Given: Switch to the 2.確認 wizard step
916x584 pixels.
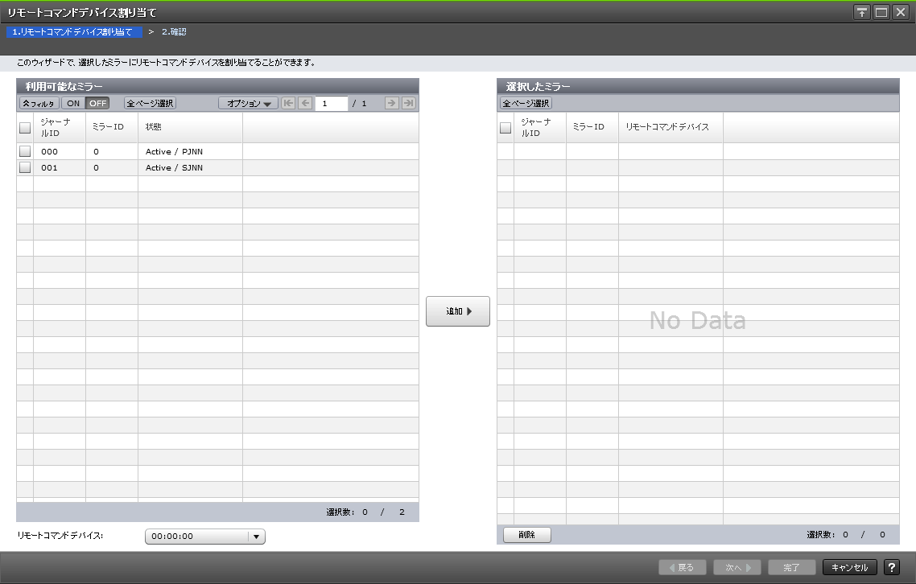Looking at the screenshot, I should pos(176,31).
